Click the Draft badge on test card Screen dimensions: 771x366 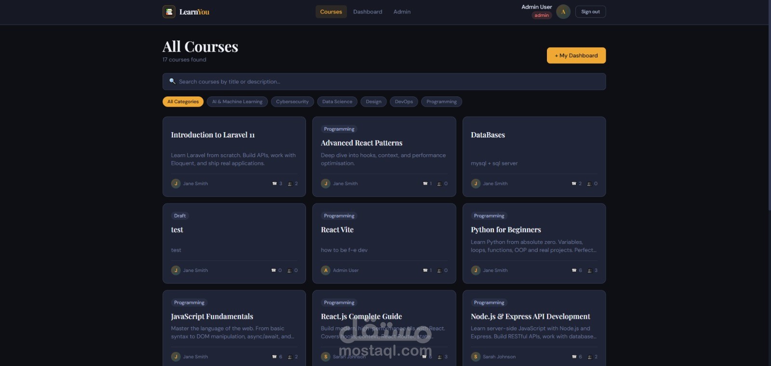coord(180,216)
